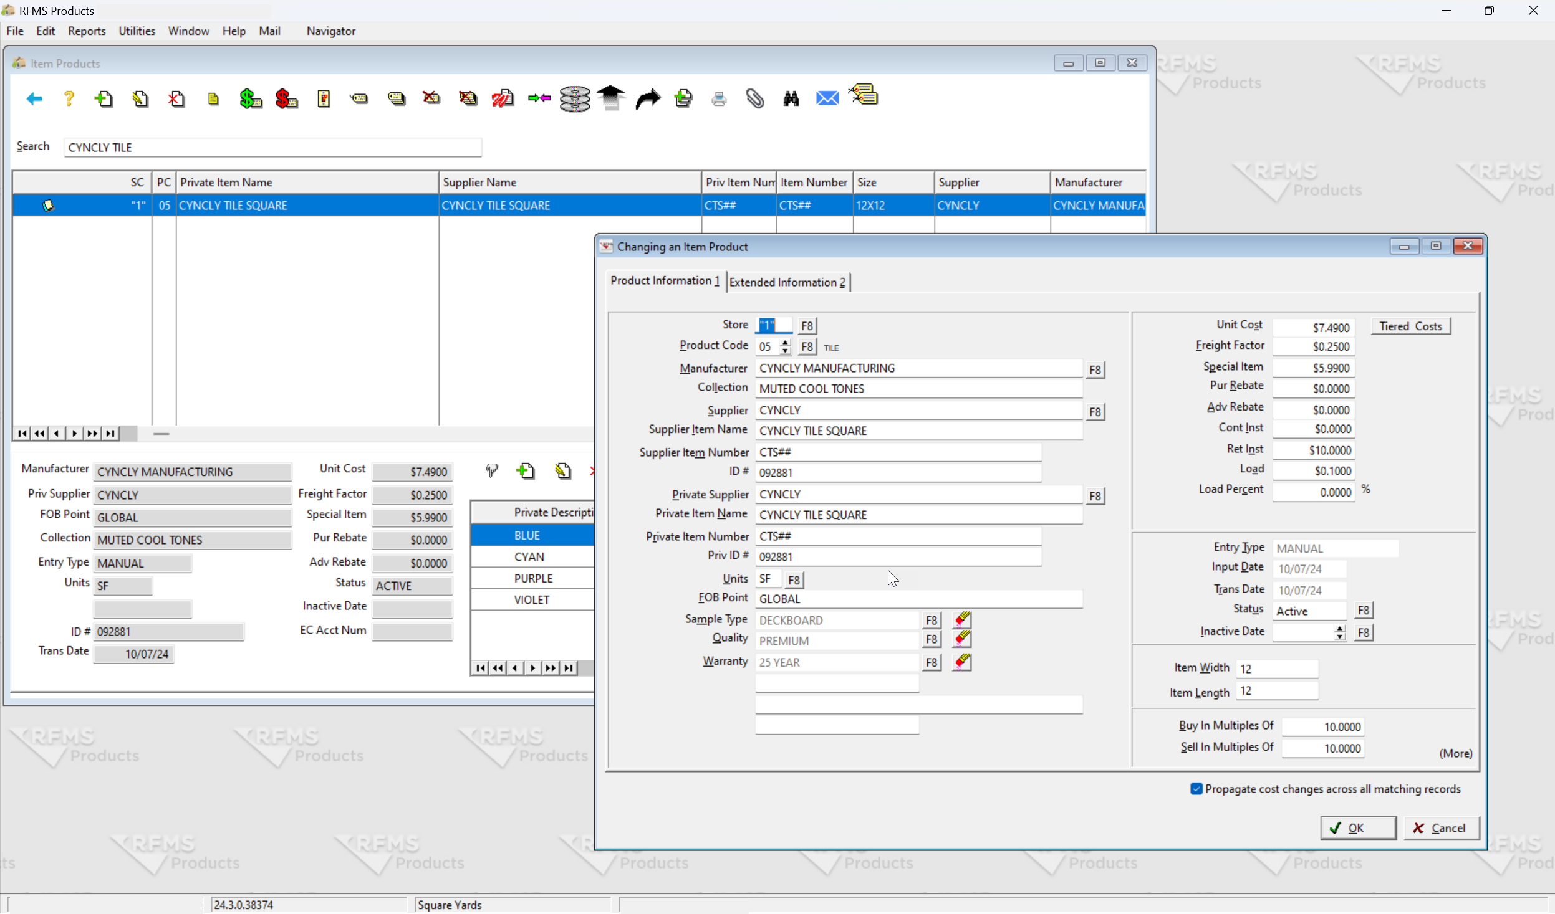
Task: Click the Tiered Costs button
Action: [1411, 325]
